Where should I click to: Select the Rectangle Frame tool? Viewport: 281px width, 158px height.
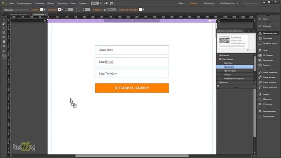4,37
